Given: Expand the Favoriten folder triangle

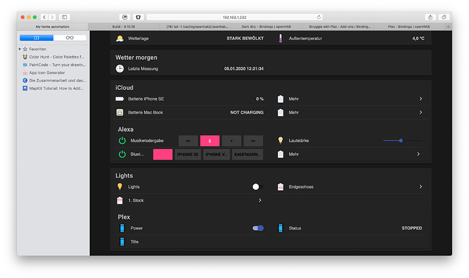Looking at the screenshot, I should tap(20, 49).
